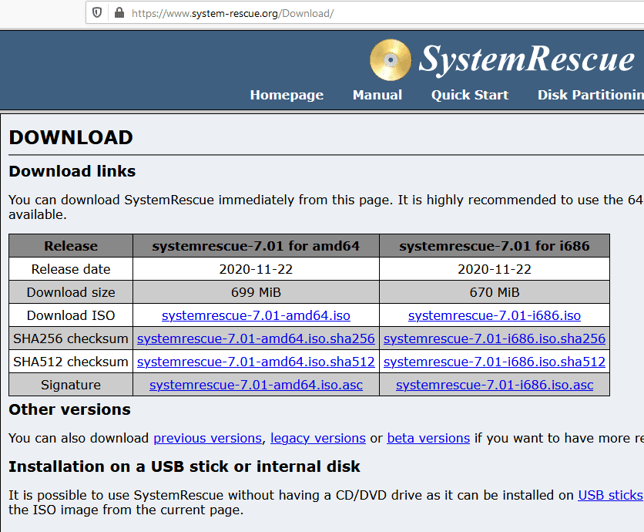
Task: Click the Release table header cell
Action: [x=71, y=246]
